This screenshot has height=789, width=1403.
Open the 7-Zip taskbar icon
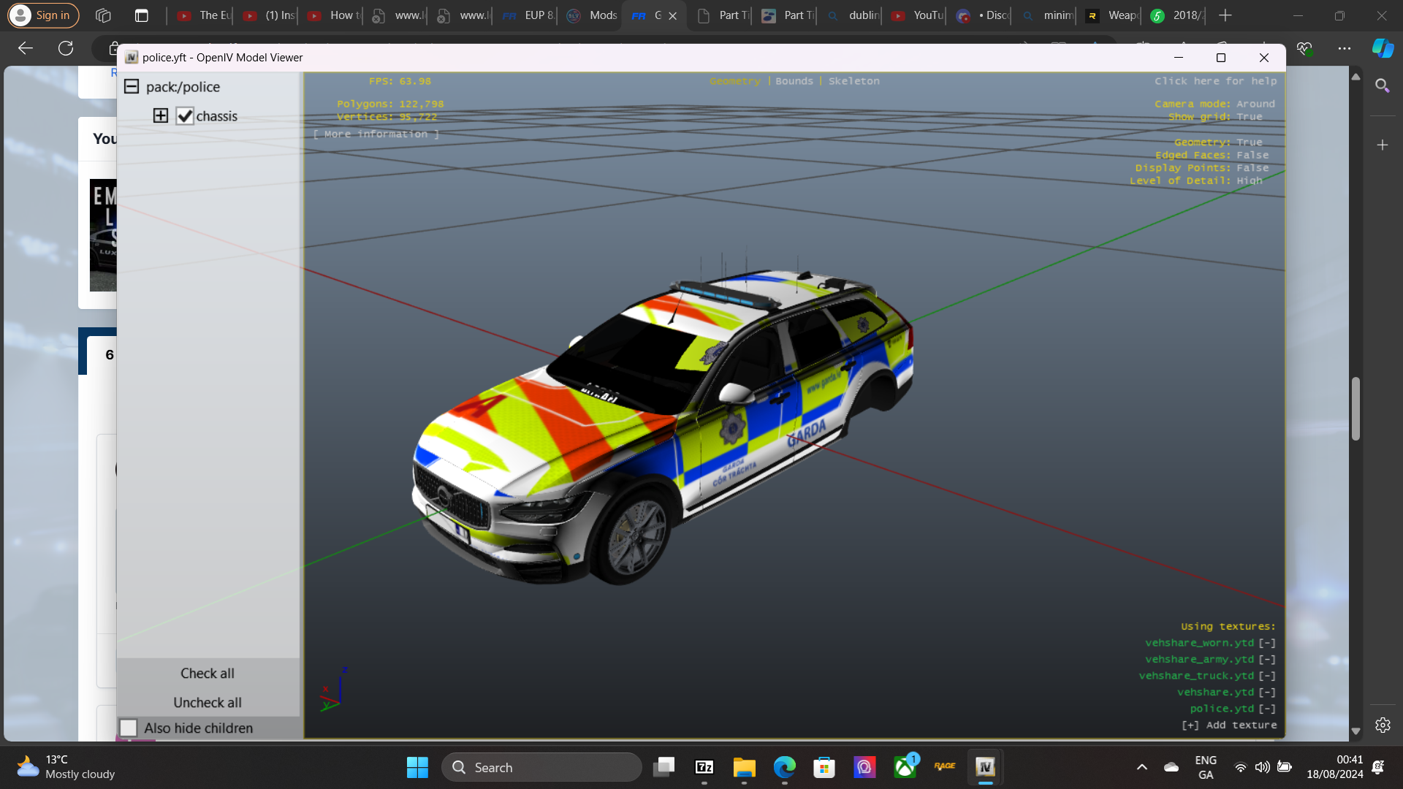pos(704,767)
